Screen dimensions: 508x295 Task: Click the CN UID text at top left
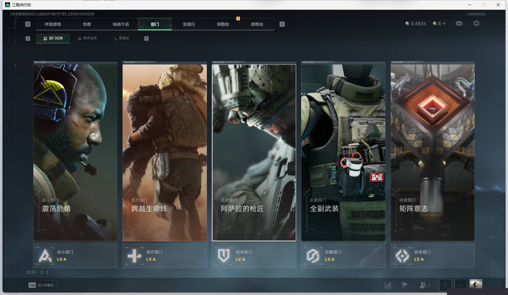[52, 14]
